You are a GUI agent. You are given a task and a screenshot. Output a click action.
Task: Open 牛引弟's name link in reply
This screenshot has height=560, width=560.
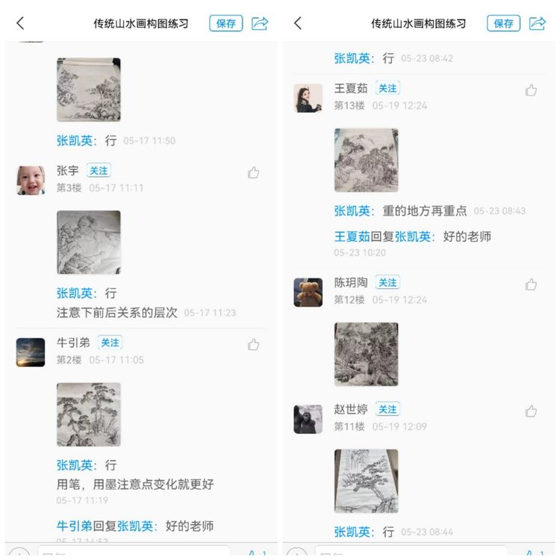(x=74, y=526)
